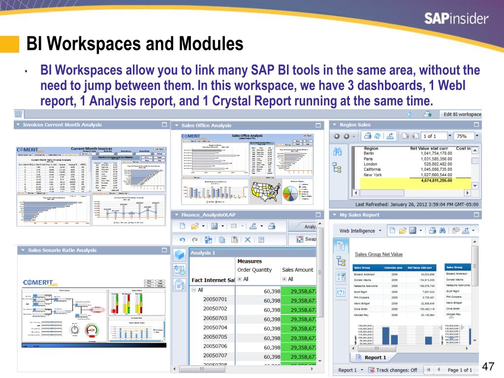Expand the All node under Order Quantity
504x378 pixels.
click(240, 279)
